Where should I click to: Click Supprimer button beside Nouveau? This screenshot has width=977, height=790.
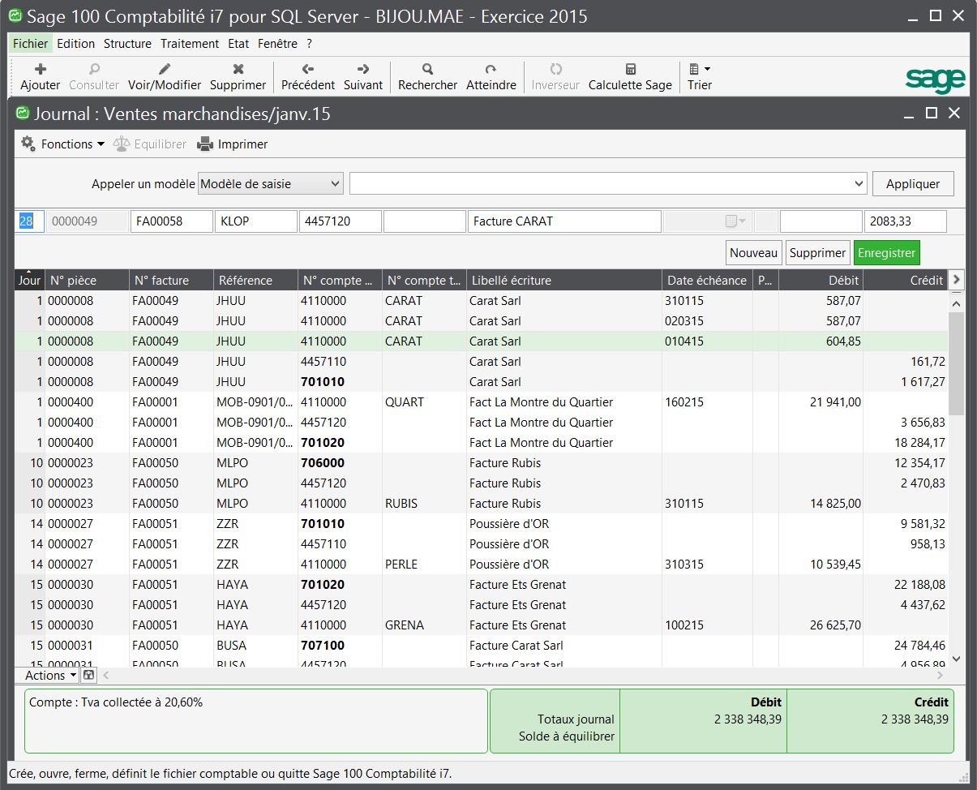(817, 252)
